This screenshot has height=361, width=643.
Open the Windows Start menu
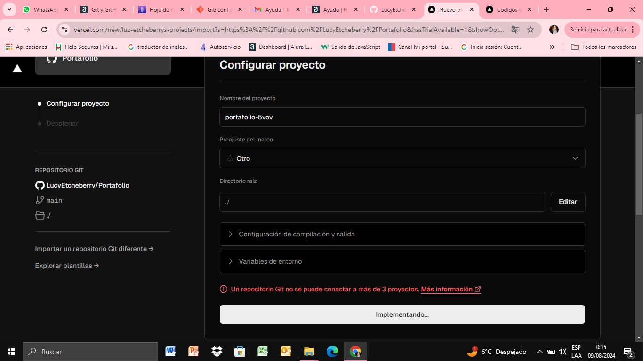coord(11,352)
